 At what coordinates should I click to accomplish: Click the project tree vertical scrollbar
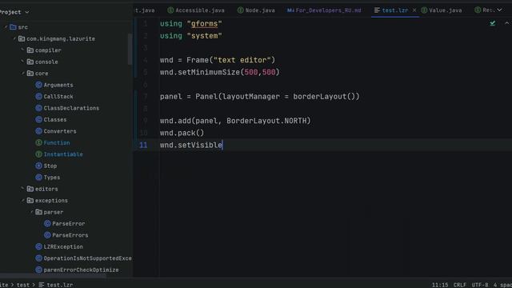(130, 49)
